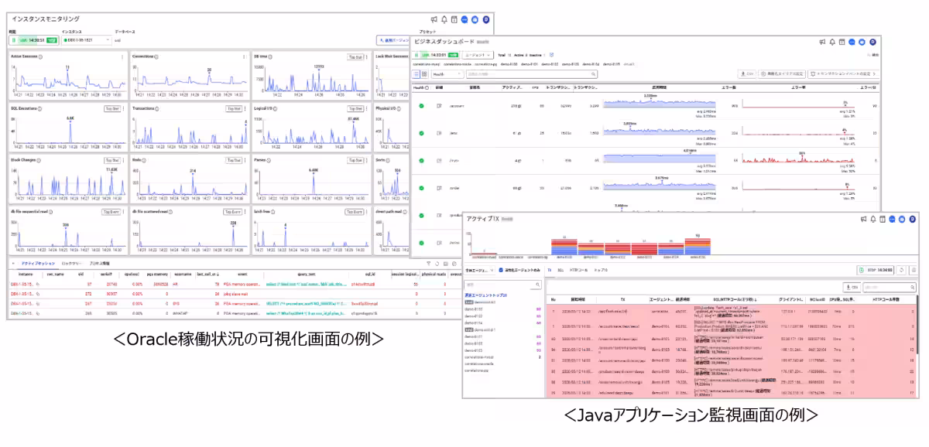Expand transaction event settings button
929x447 pixels.
(843, 74)
